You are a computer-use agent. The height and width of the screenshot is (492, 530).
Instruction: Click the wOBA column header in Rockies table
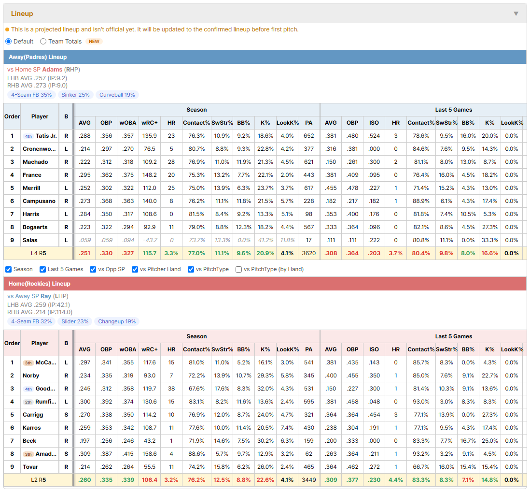128,349
